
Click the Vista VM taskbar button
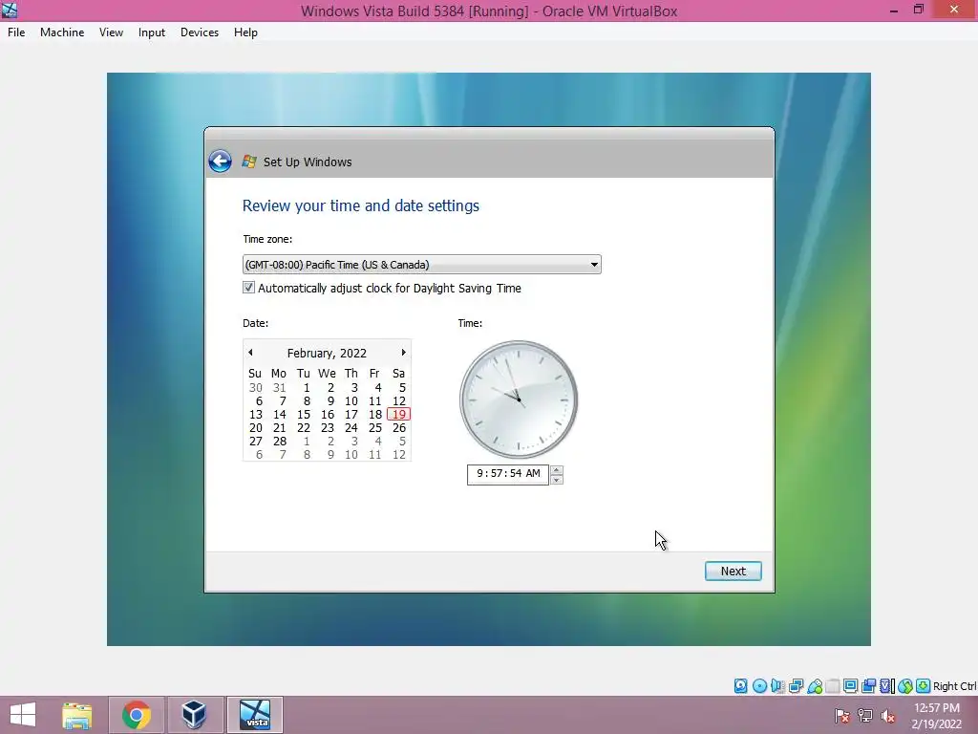tap(255, 715)
